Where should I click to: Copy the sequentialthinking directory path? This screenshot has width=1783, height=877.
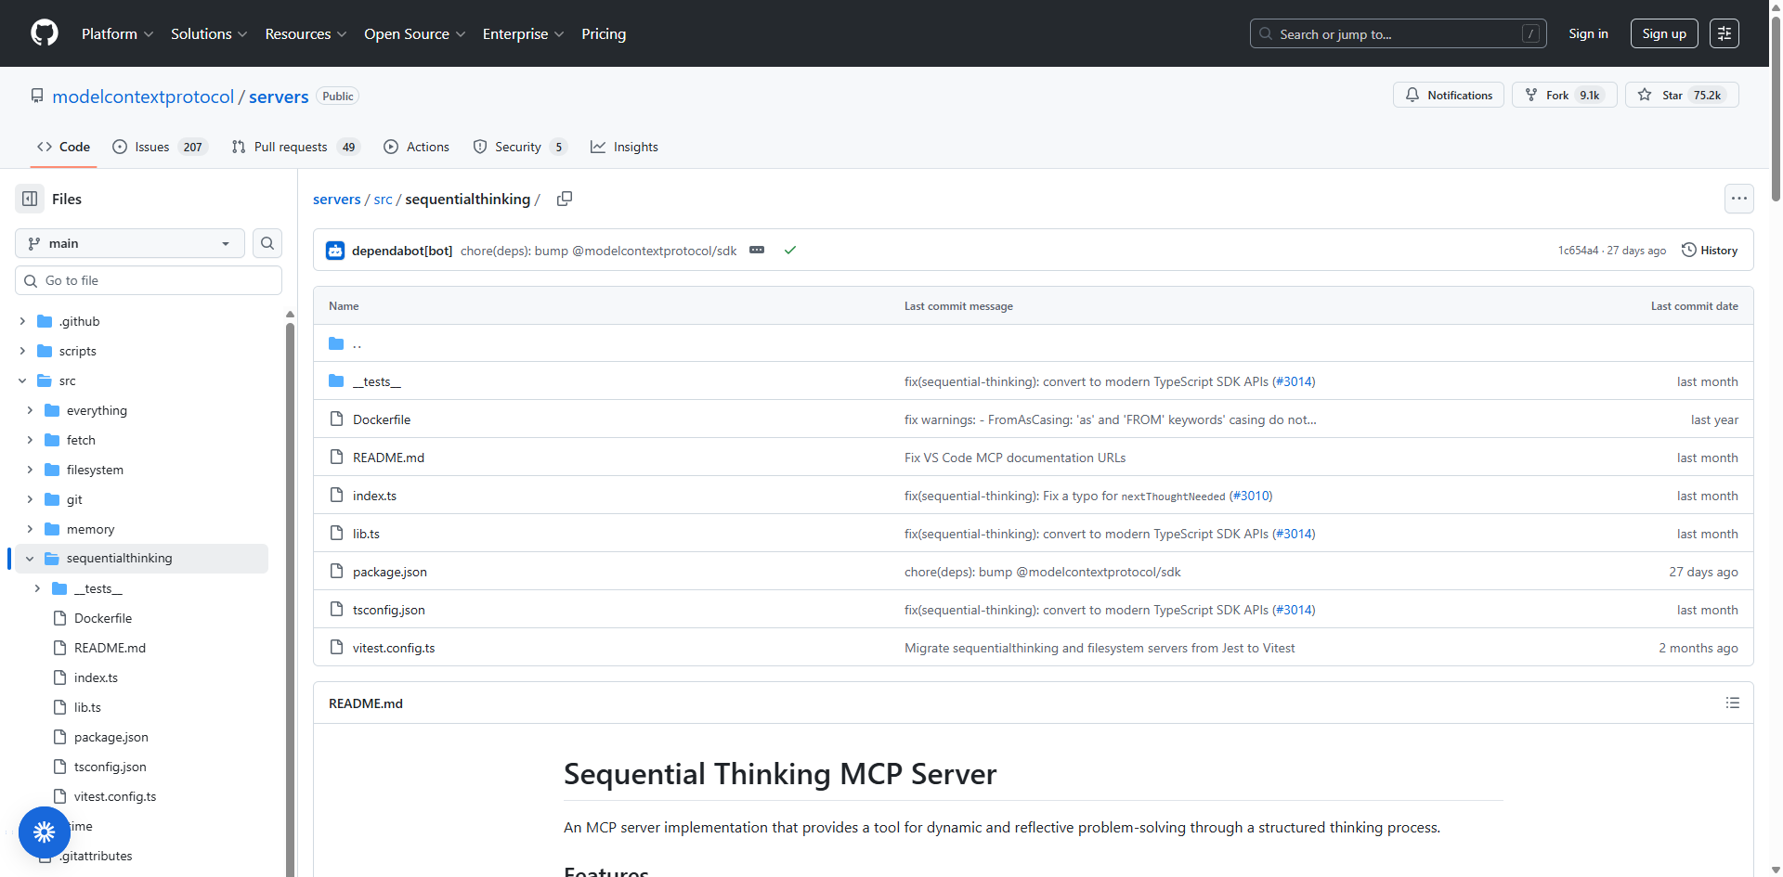click(565, 199)
